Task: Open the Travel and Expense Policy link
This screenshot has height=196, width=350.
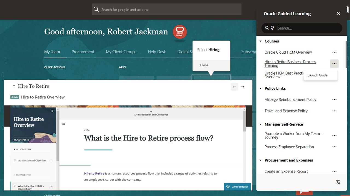Action: point(286,111)
